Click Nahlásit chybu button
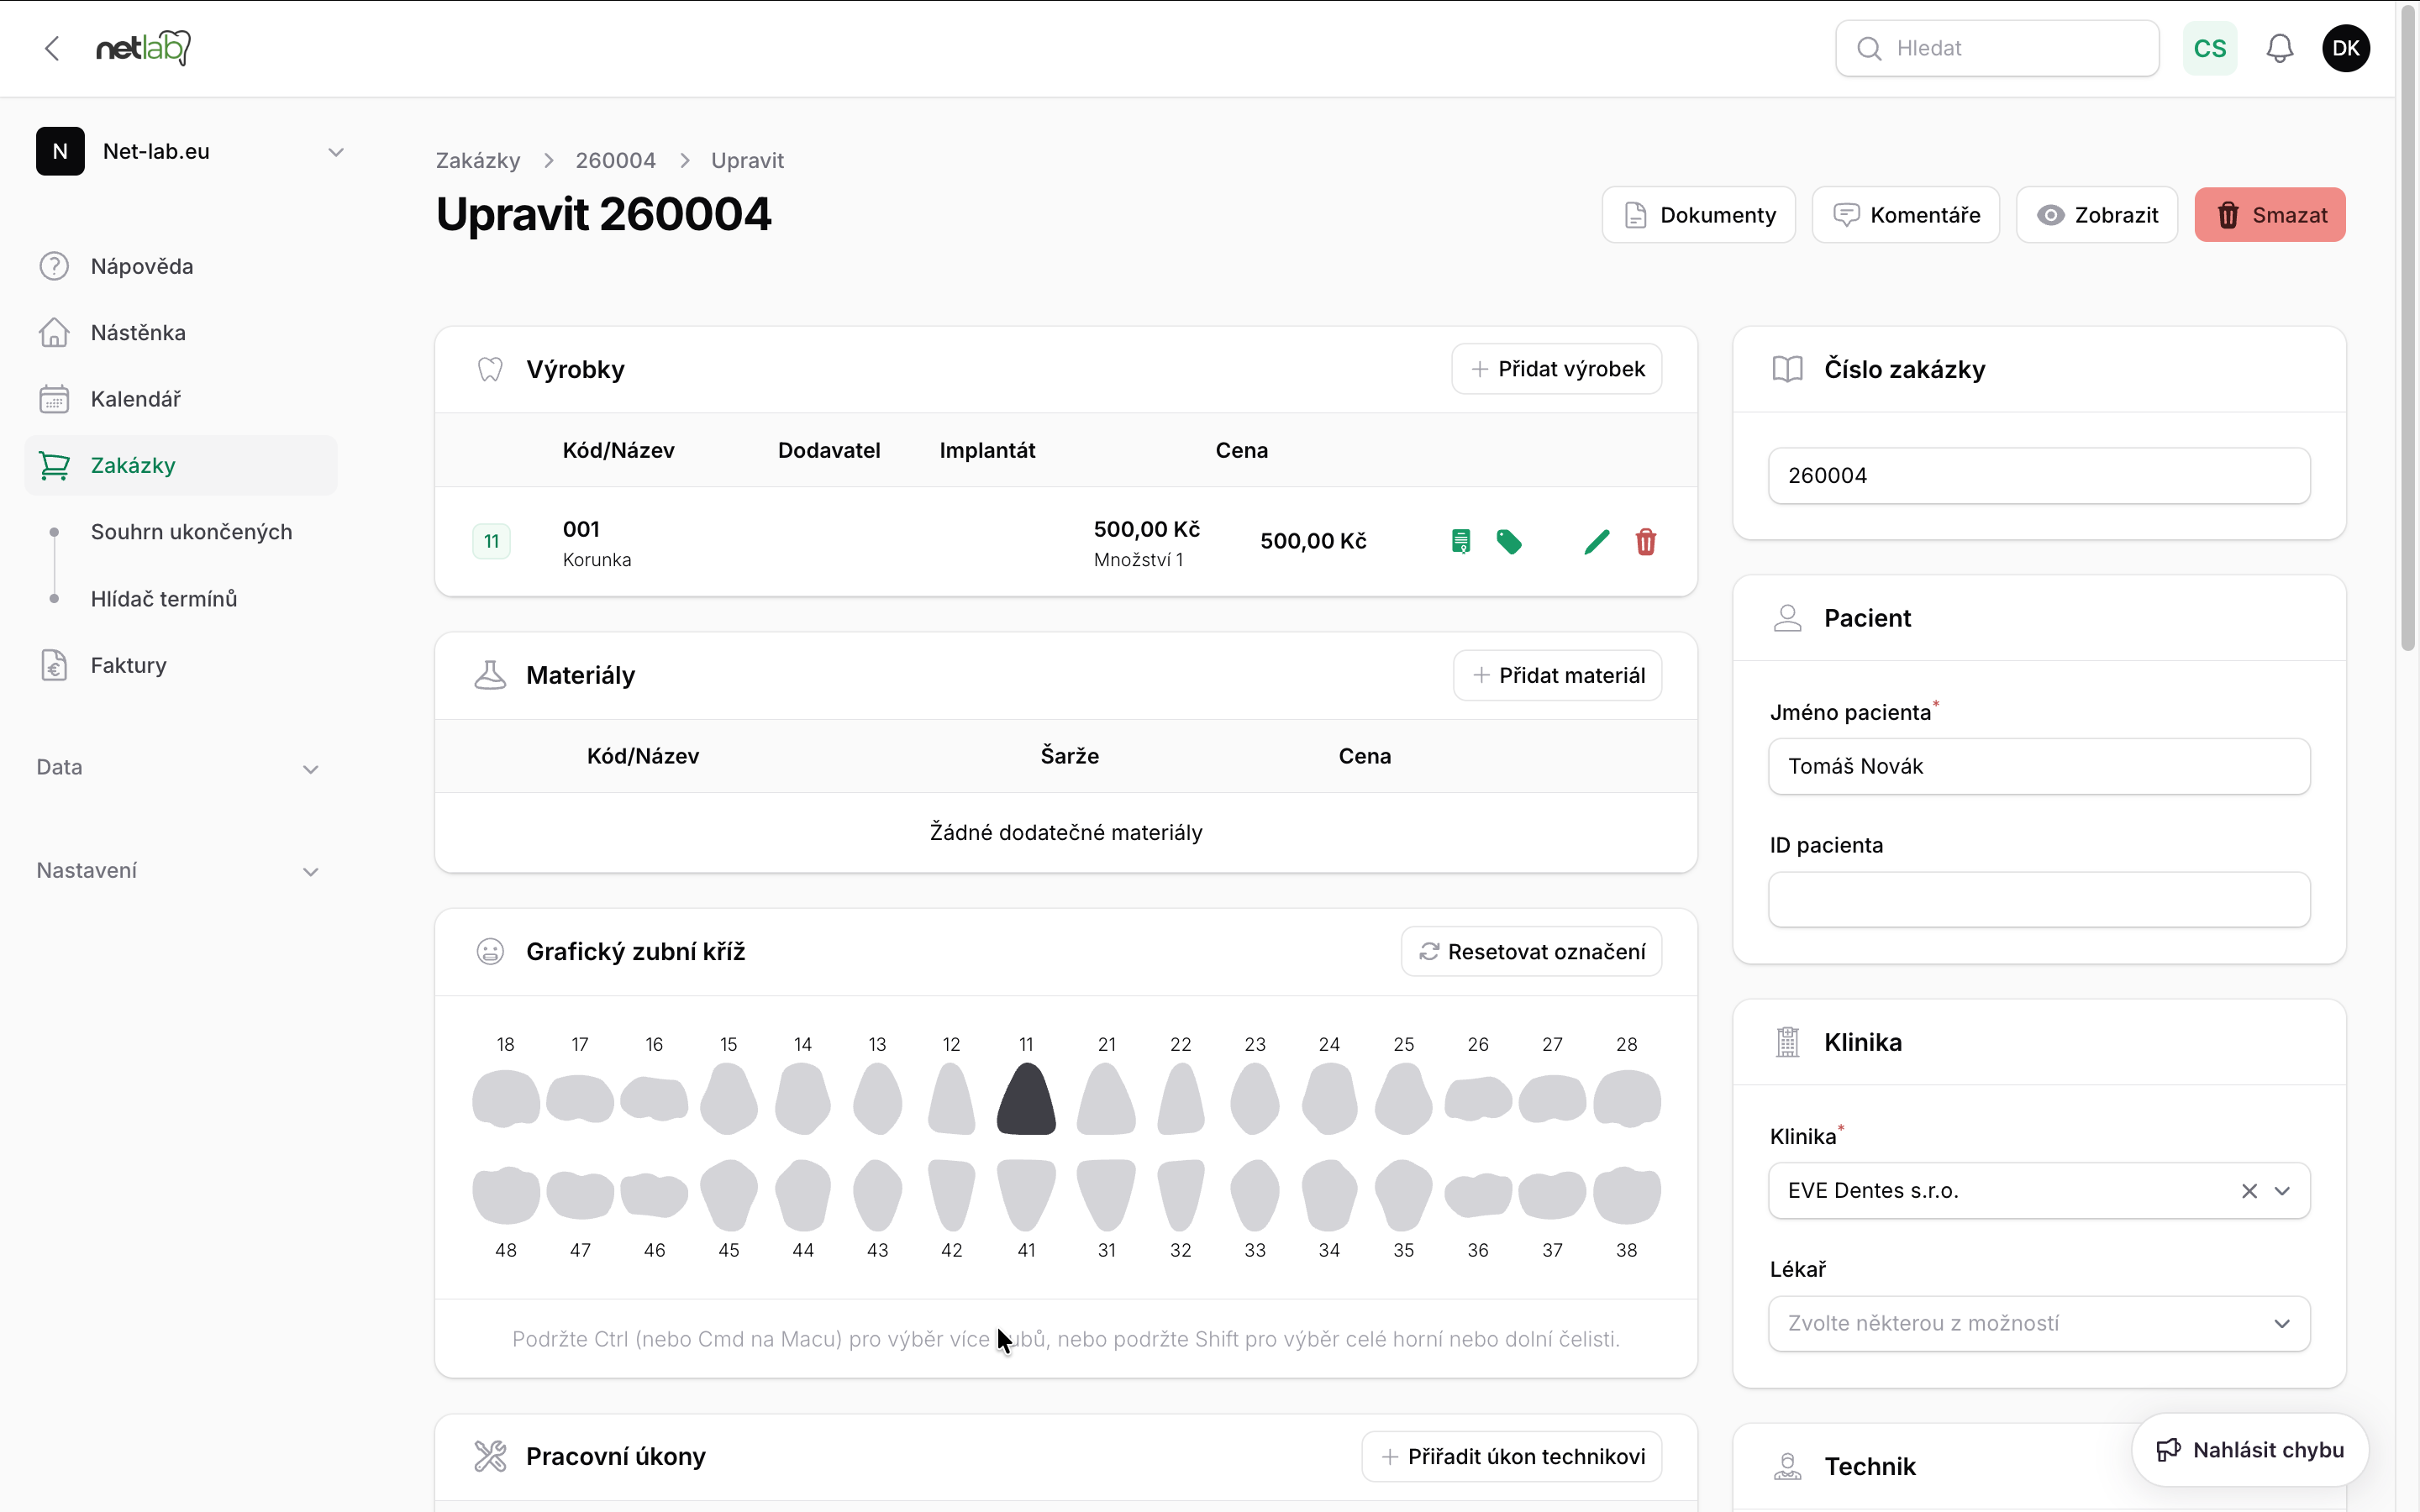The width and height of the screenshot is (2420, 1512). 2250,1450
